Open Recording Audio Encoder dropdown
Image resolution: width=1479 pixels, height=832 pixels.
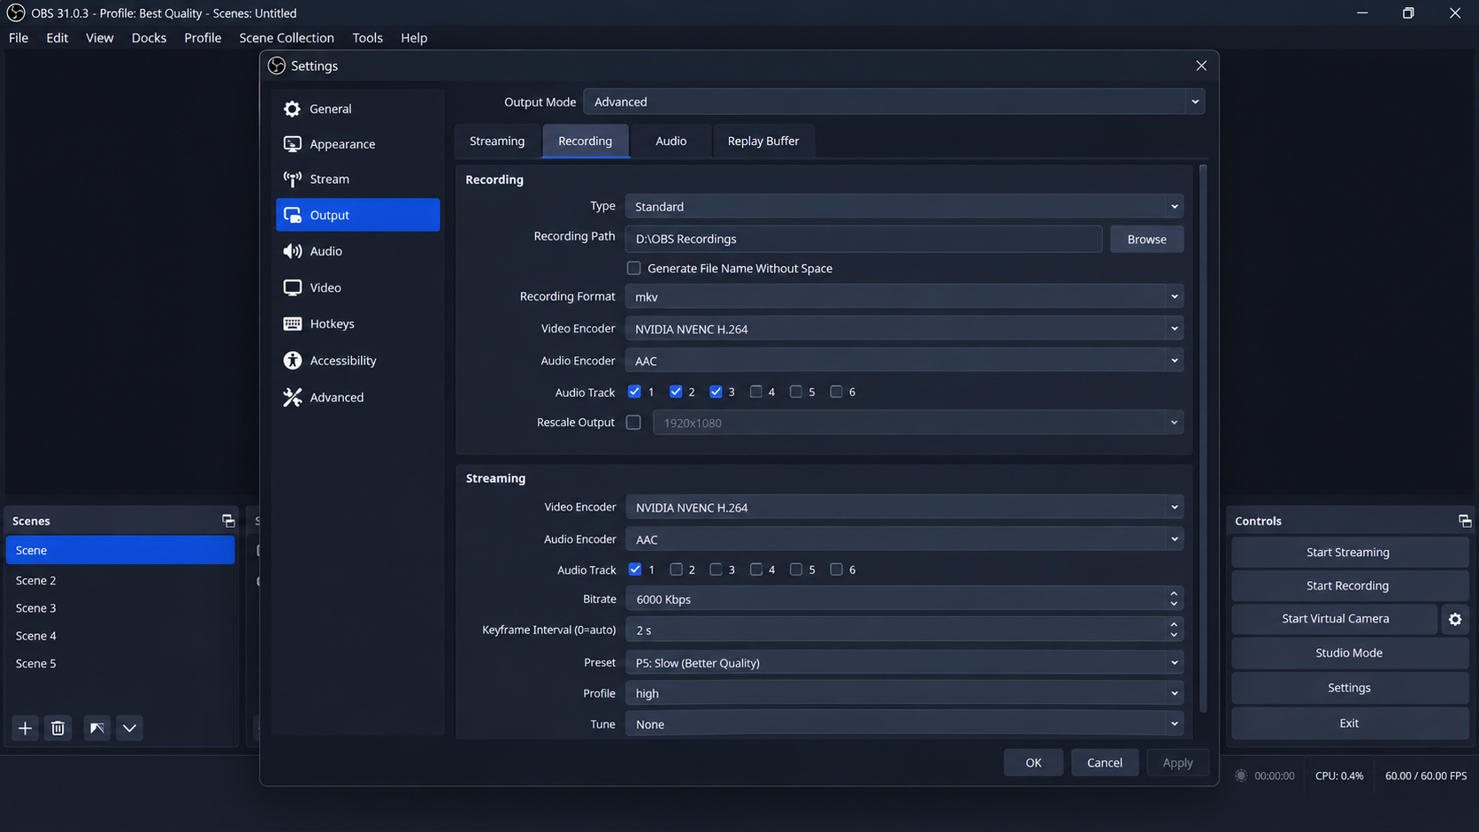(x=904, y=361)
